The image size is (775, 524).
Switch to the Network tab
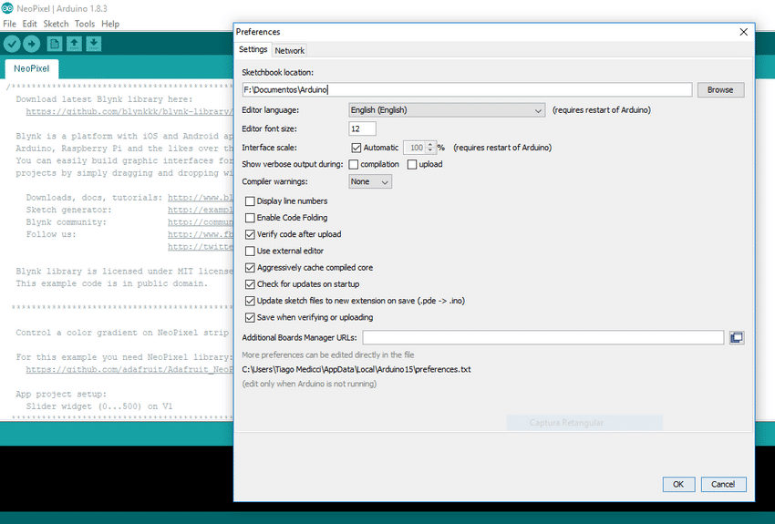click(290, 50)
